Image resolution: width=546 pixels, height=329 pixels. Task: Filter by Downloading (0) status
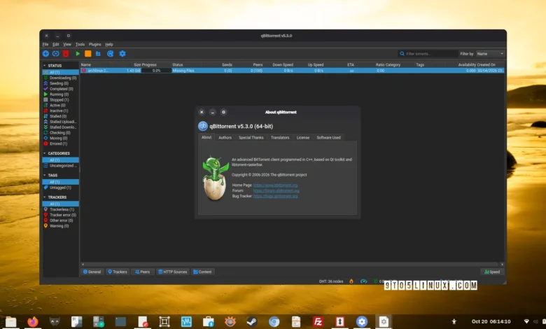[x=60, y=78]
